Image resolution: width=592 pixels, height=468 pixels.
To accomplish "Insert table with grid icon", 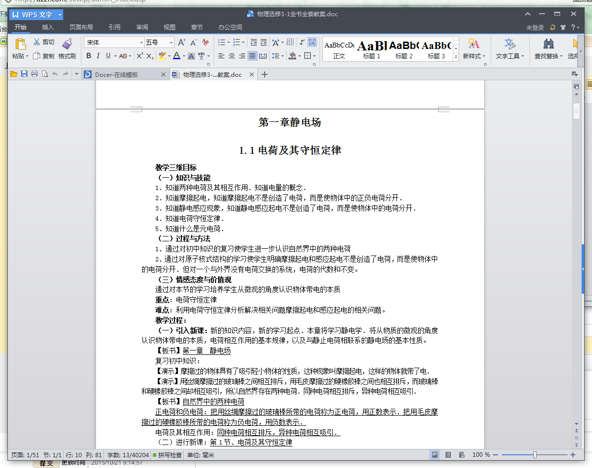I will [x=290, y=43].
